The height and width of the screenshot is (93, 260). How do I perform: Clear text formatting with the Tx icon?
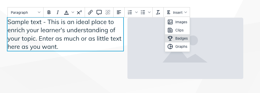point(158,12)
